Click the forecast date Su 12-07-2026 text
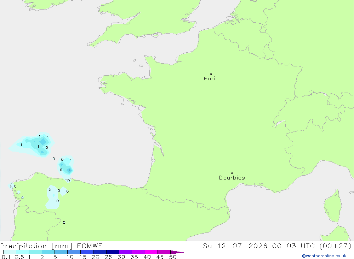The image size is (354, 259). (x=235, y=246)
